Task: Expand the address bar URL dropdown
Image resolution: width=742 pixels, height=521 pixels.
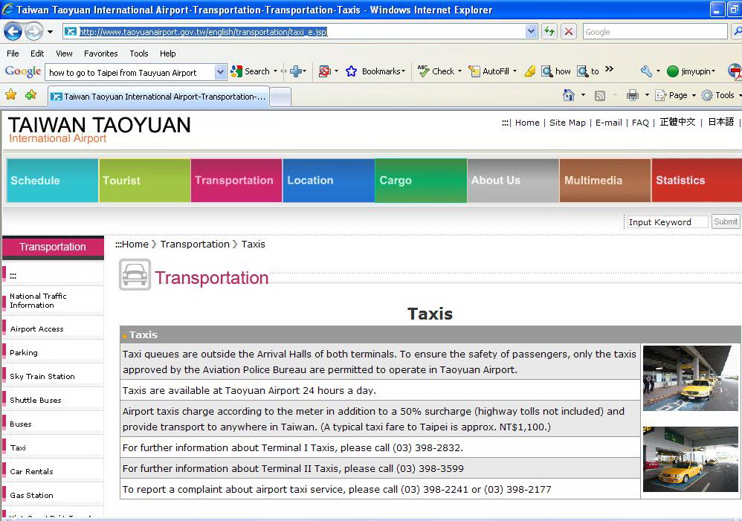Action: click(x=531, y=32)
